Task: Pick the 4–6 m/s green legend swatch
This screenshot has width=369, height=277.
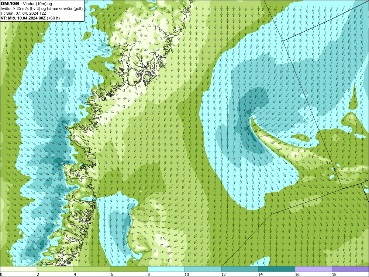Action: pos(92,269)
